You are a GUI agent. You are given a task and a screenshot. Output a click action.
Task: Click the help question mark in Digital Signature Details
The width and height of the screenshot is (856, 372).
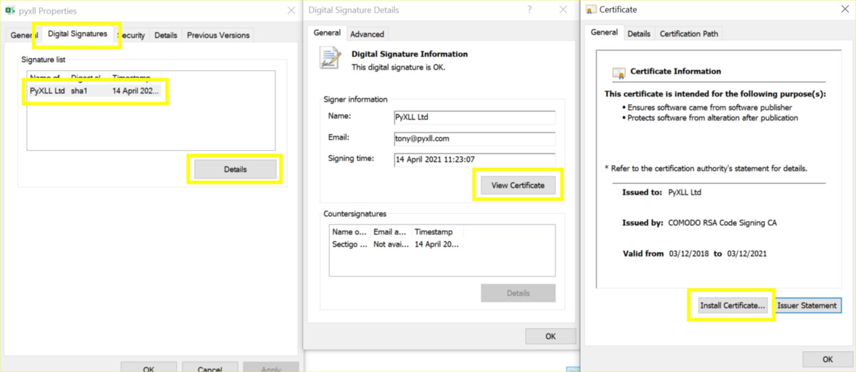(x=529, y=10)
